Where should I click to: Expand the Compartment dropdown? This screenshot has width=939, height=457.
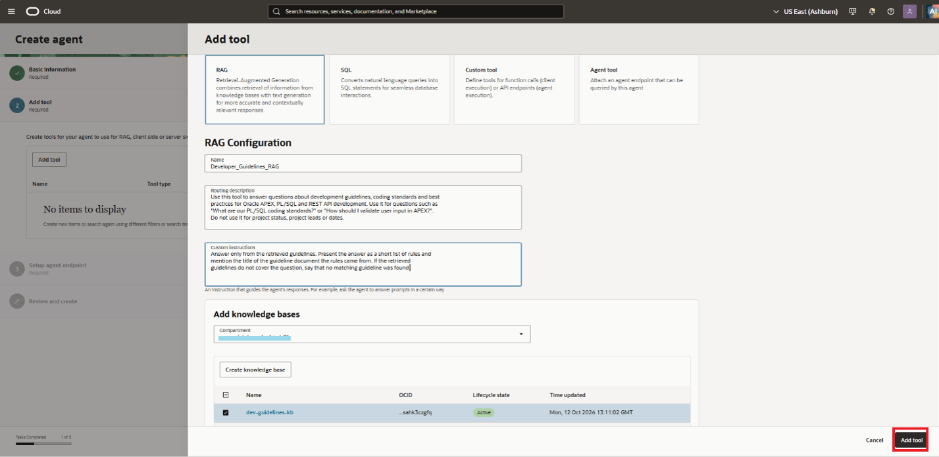click(x=372, y=334)
